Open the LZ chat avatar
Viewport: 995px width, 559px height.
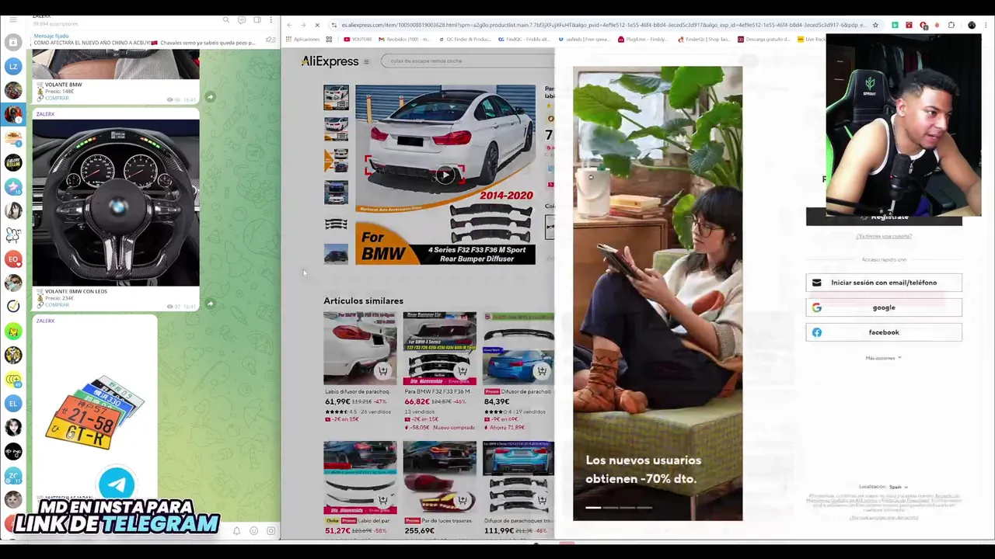point(13,67)
